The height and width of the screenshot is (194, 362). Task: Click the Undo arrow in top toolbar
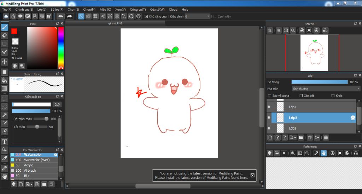60,16
